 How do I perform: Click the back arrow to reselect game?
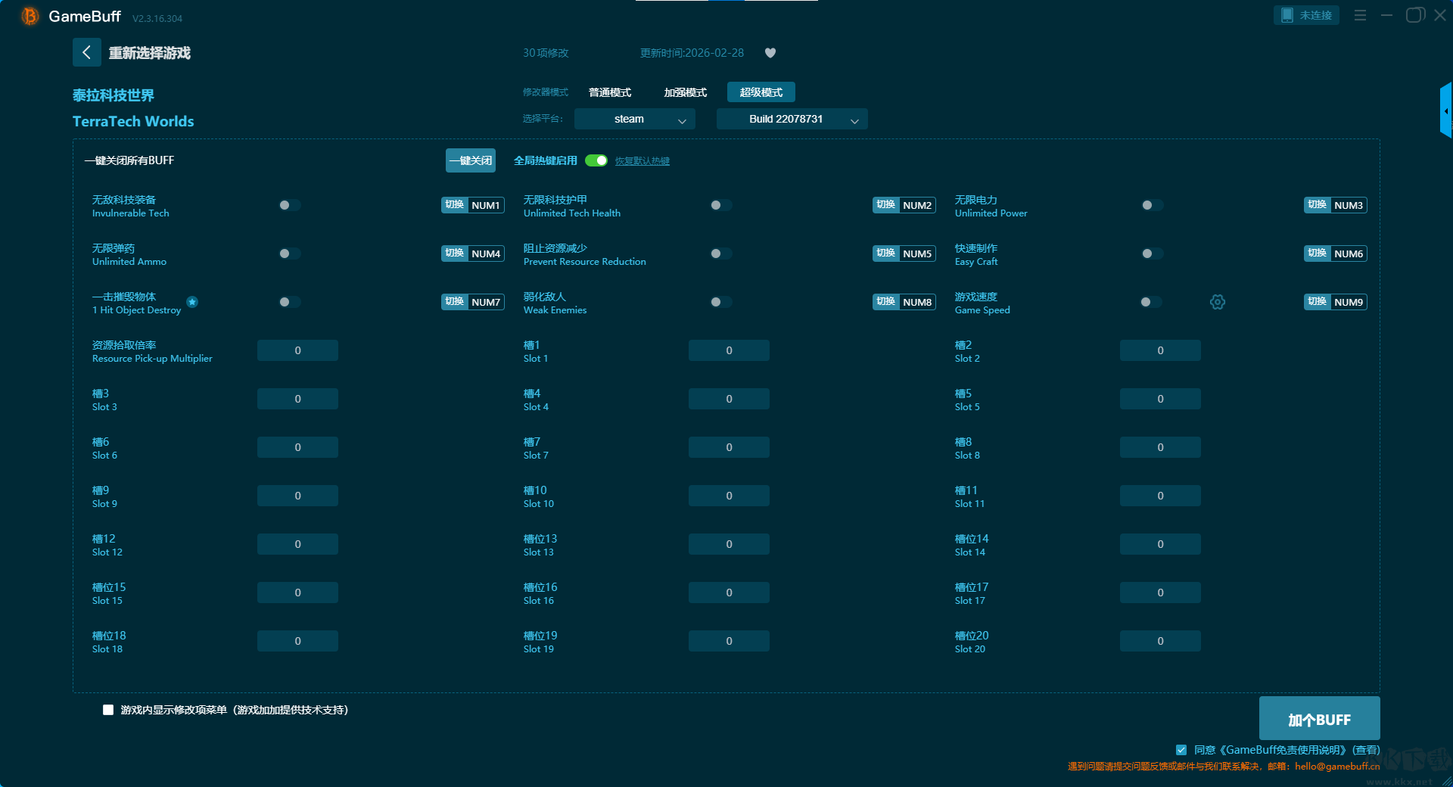[86, 52]
